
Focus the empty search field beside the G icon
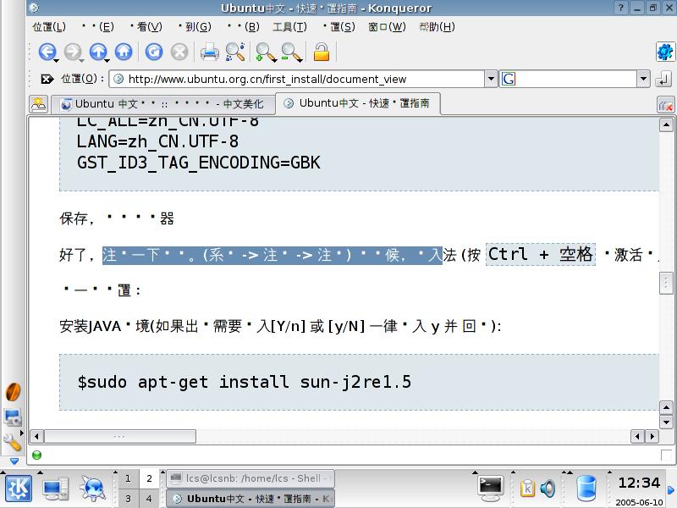tap(576, 79)
